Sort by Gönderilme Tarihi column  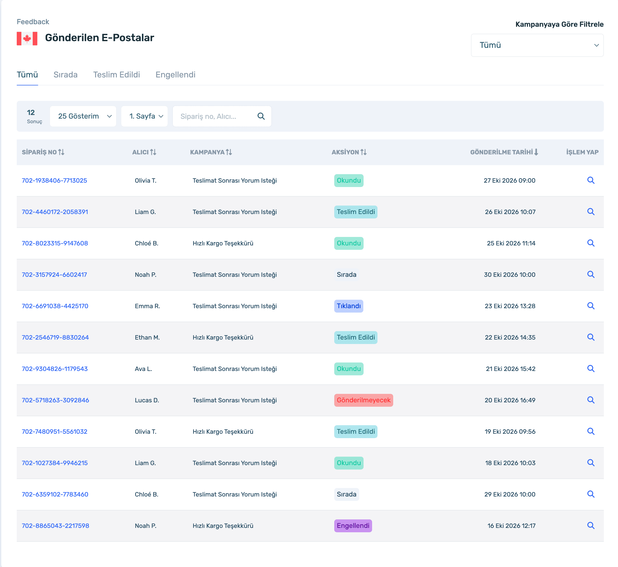[504, 152]
